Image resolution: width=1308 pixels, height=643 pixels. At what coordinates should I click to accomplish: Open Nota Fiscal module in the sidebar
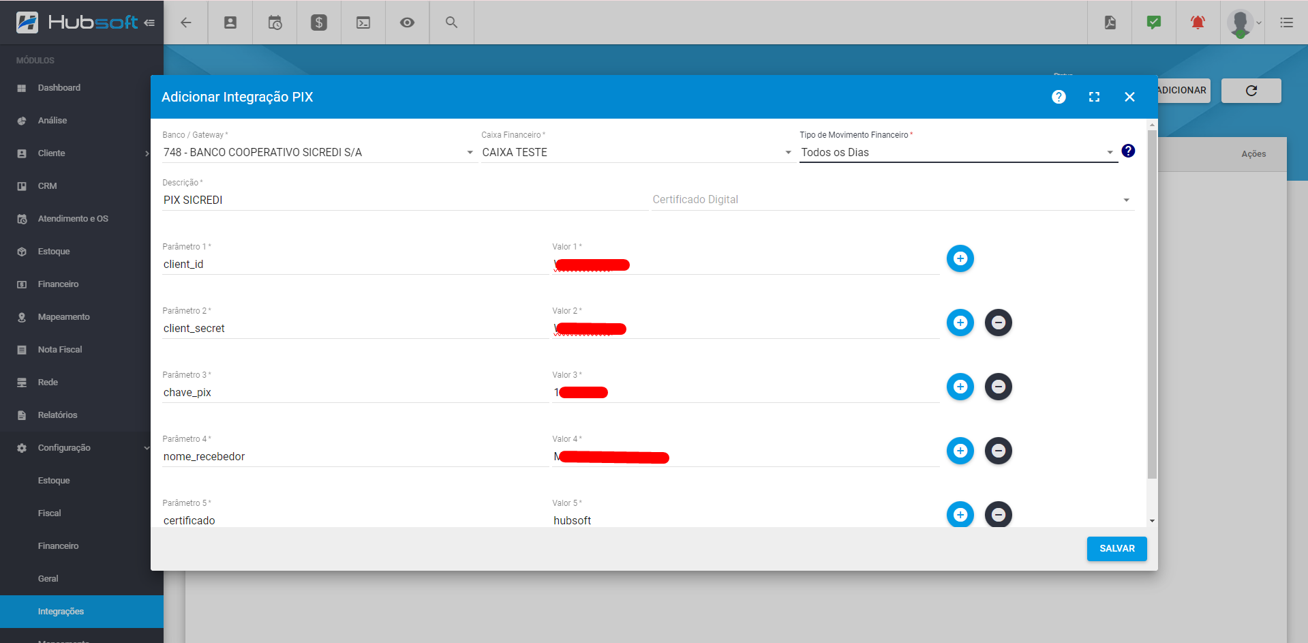[x=82, y=350]
